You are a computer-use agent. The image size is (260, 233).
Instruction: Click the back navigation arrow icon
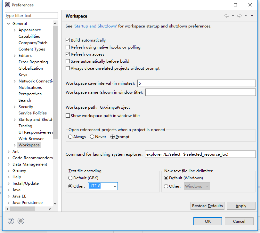(227, 16)
